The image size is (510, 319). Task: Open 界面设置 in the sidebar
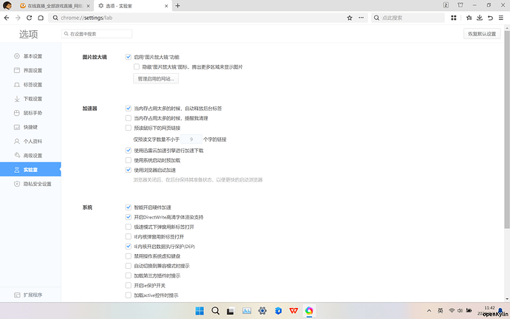pos(30,70)
